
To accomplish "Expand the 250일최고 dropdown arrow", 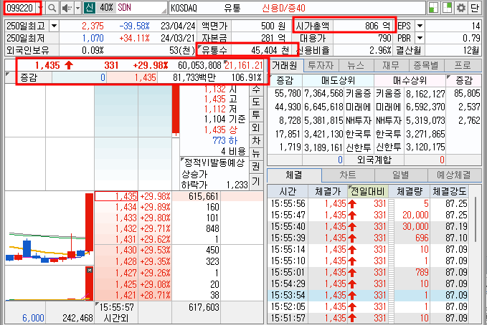I will (x=54, y=26).
